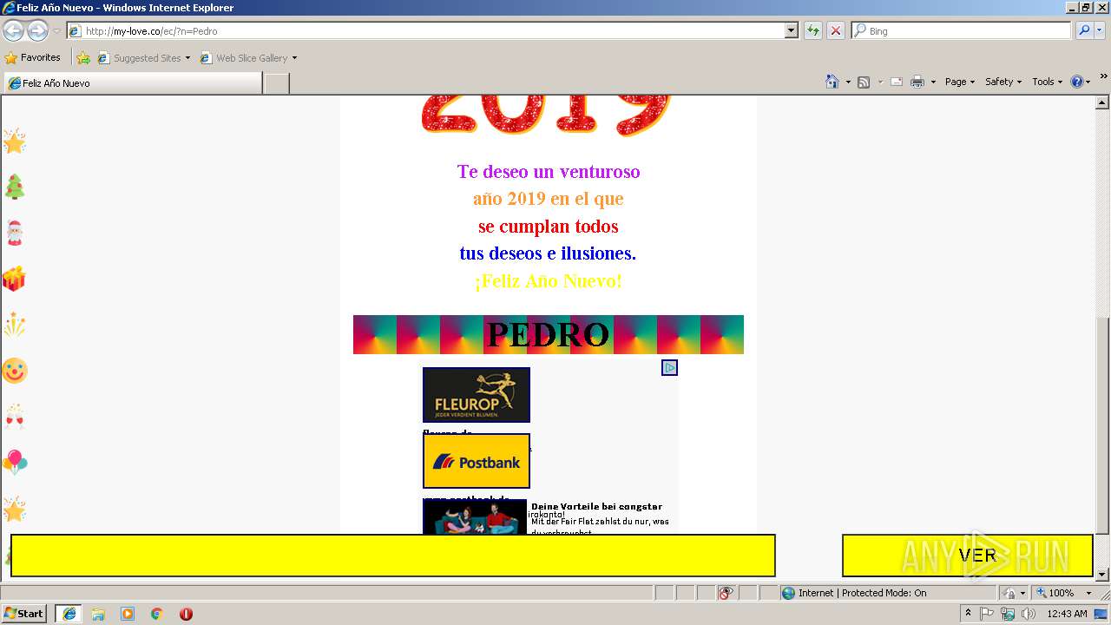Click the Help question mark icon
Screen dimensions: 1111x625
[1077, 82]
